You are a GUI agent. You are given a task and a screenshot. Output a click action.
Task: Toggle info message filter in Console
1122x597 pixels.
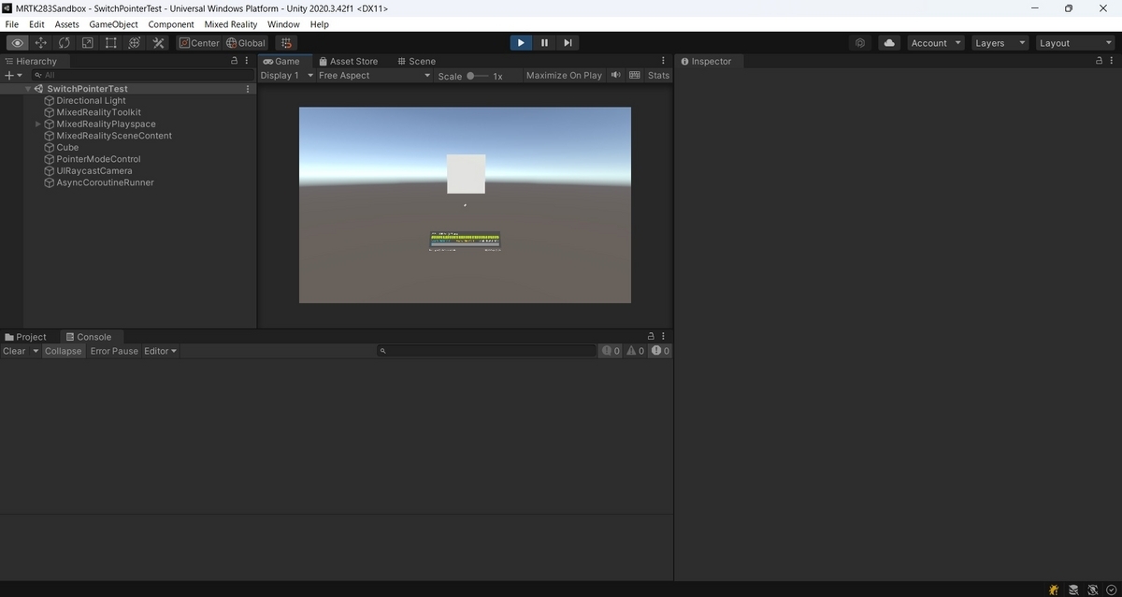[611, 351]
